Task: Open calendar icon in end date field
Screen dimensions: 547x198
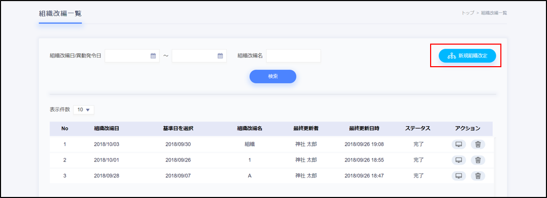Action: click(x=220, y=56)
